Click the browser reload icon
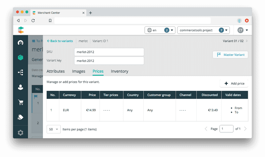 click(x=33, y=21)
